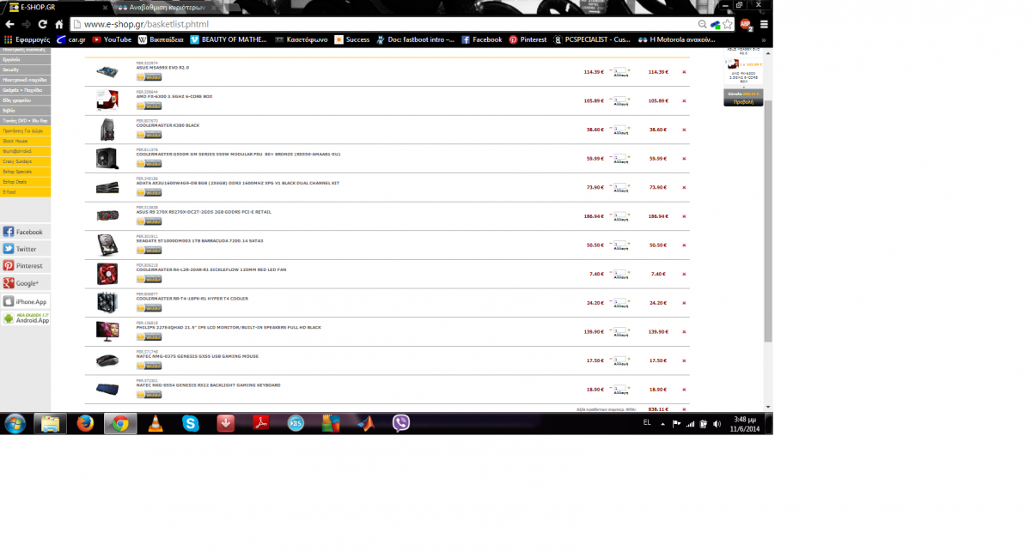The height and width of the screenshot is (557, 1031).
Task: Delete the Hyper T4 cooler row
Action: click(x=684, y=303)
